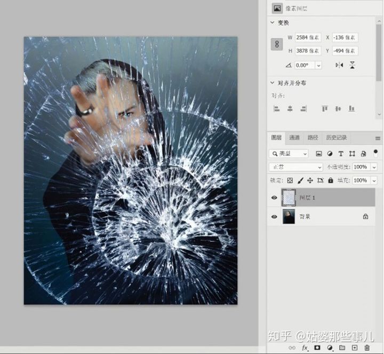The height and width of the screenshot is (354, 384).
Task: Align top edges icon
Action: point(325,108)
